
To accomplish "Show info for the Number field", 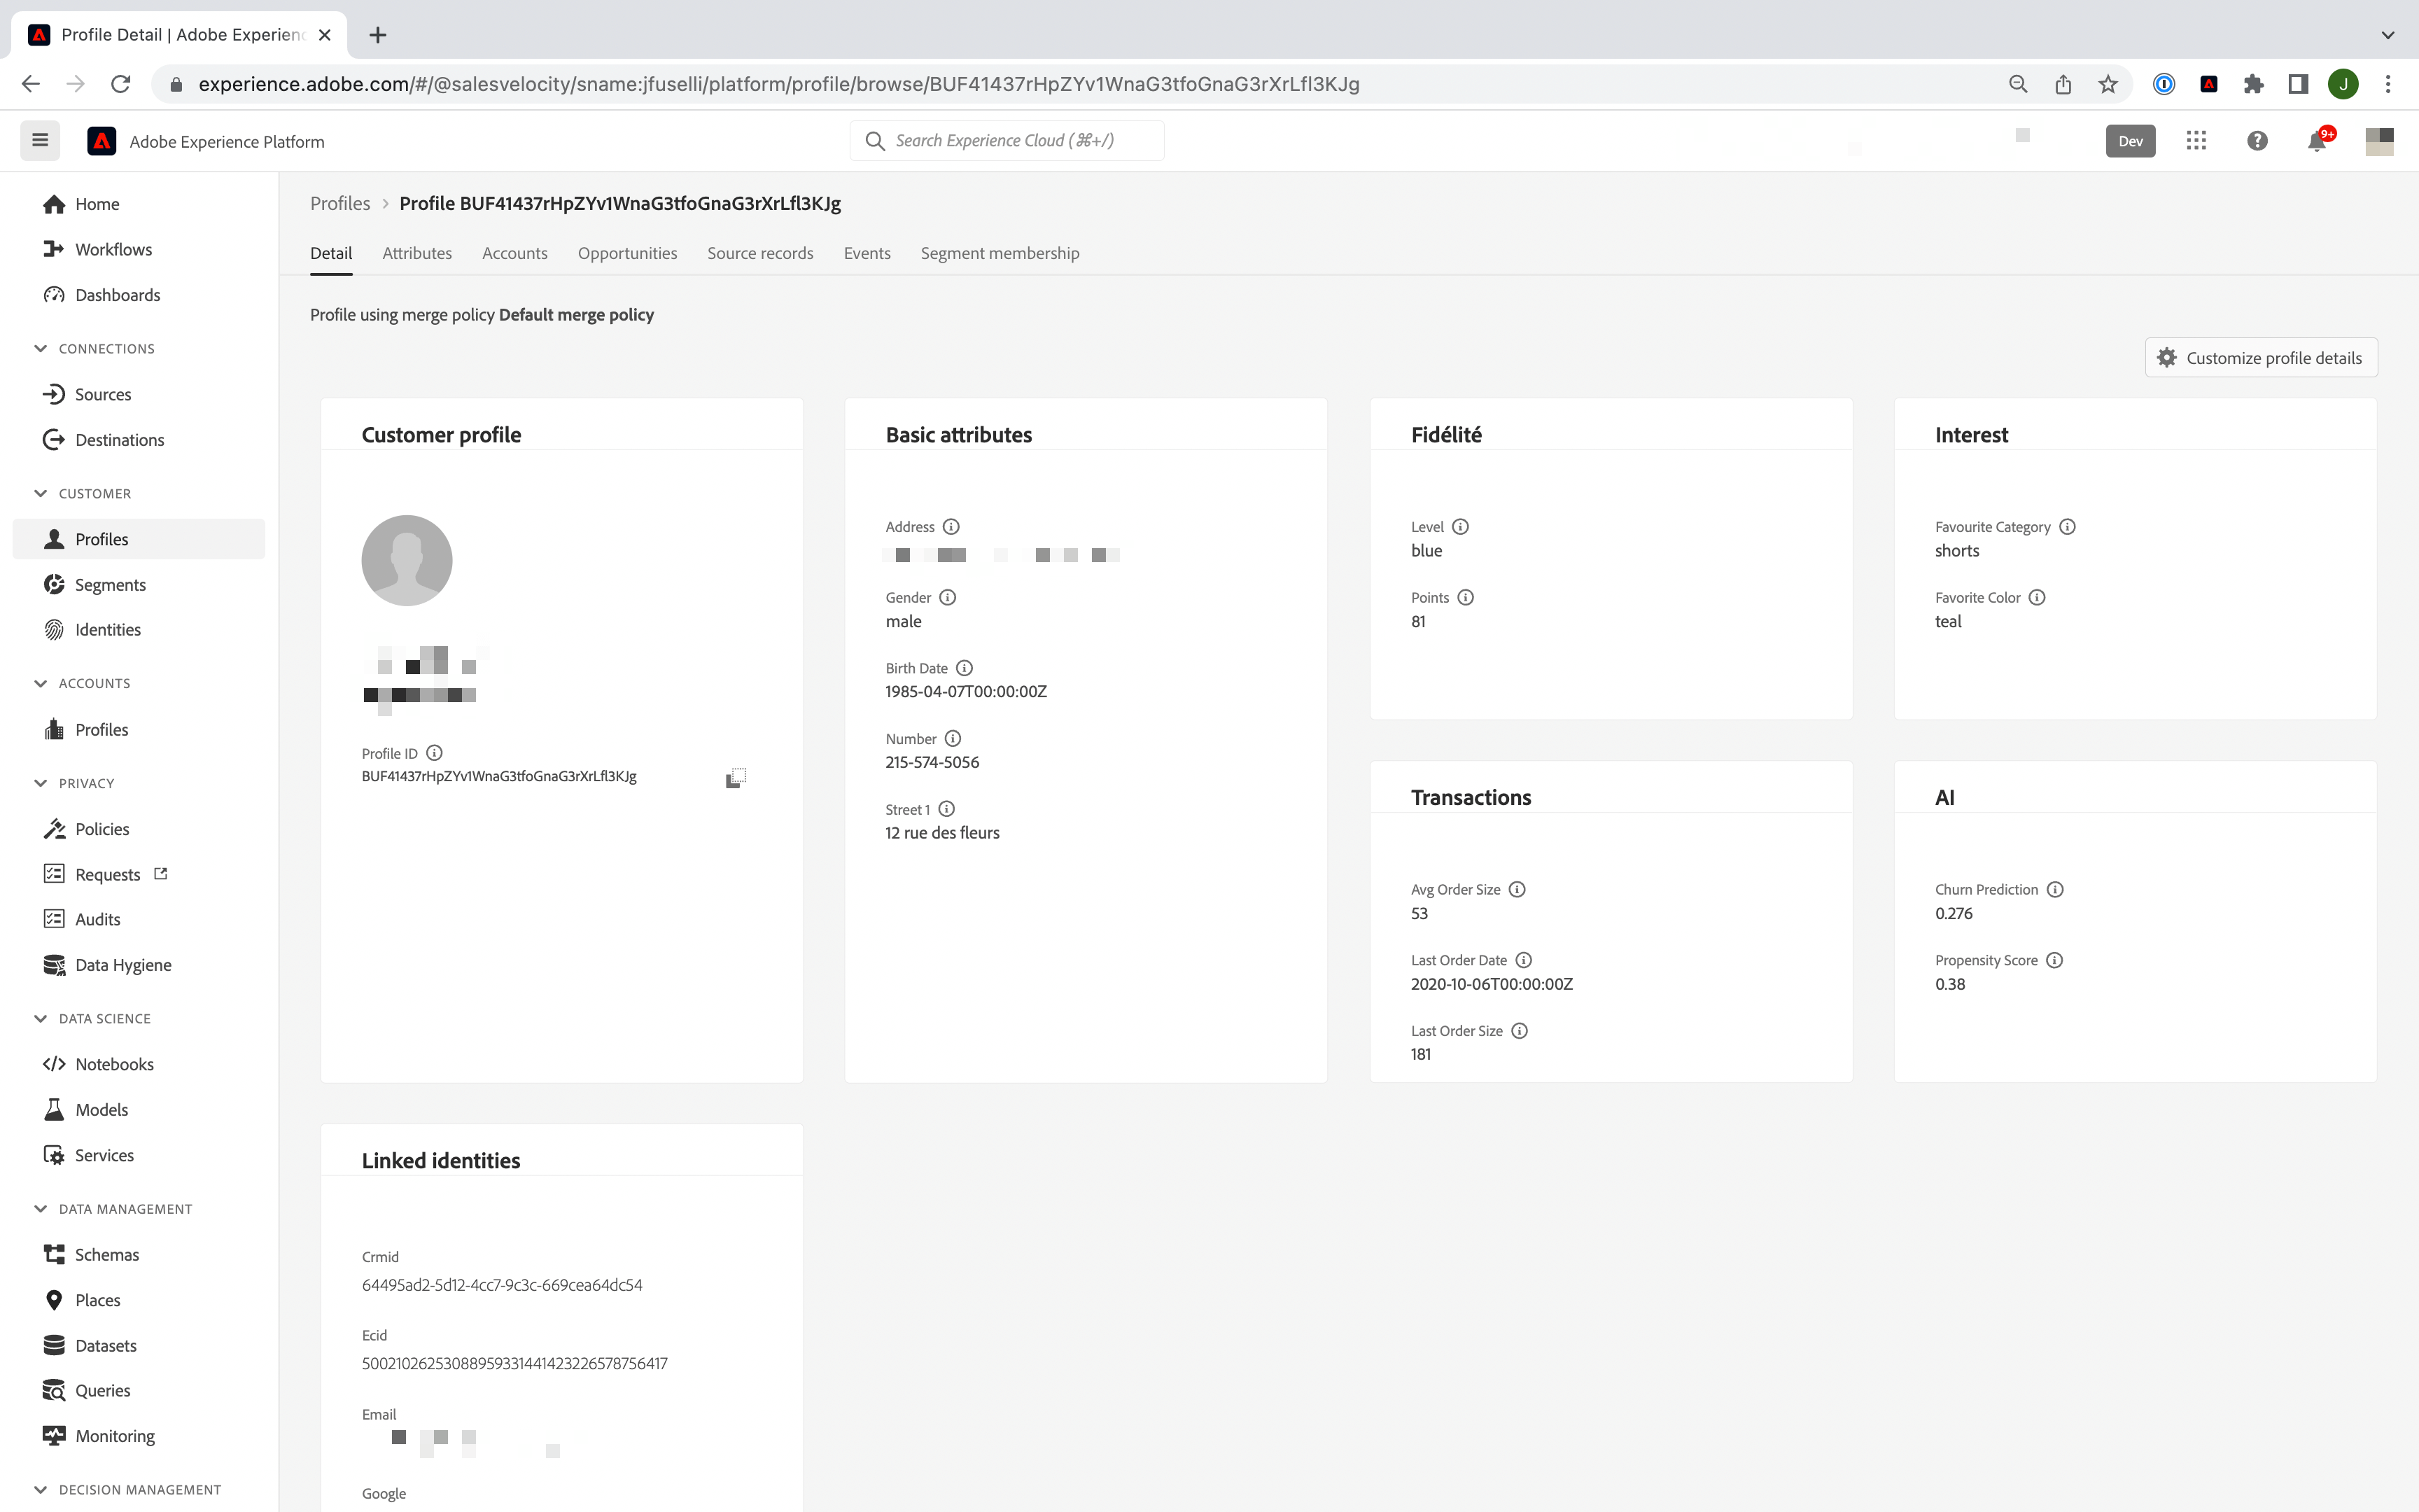I will pyautogui.click(x=953, y=739).
